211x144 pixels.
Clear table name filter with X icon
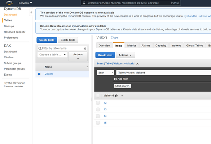tap(85, 48)
